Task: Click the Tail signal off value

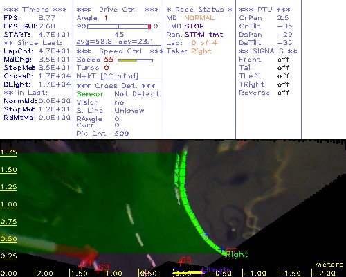Action: [283, 68]
